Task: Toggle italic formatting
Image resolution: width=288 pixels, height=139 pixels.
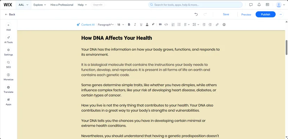Action: [135, 25]
